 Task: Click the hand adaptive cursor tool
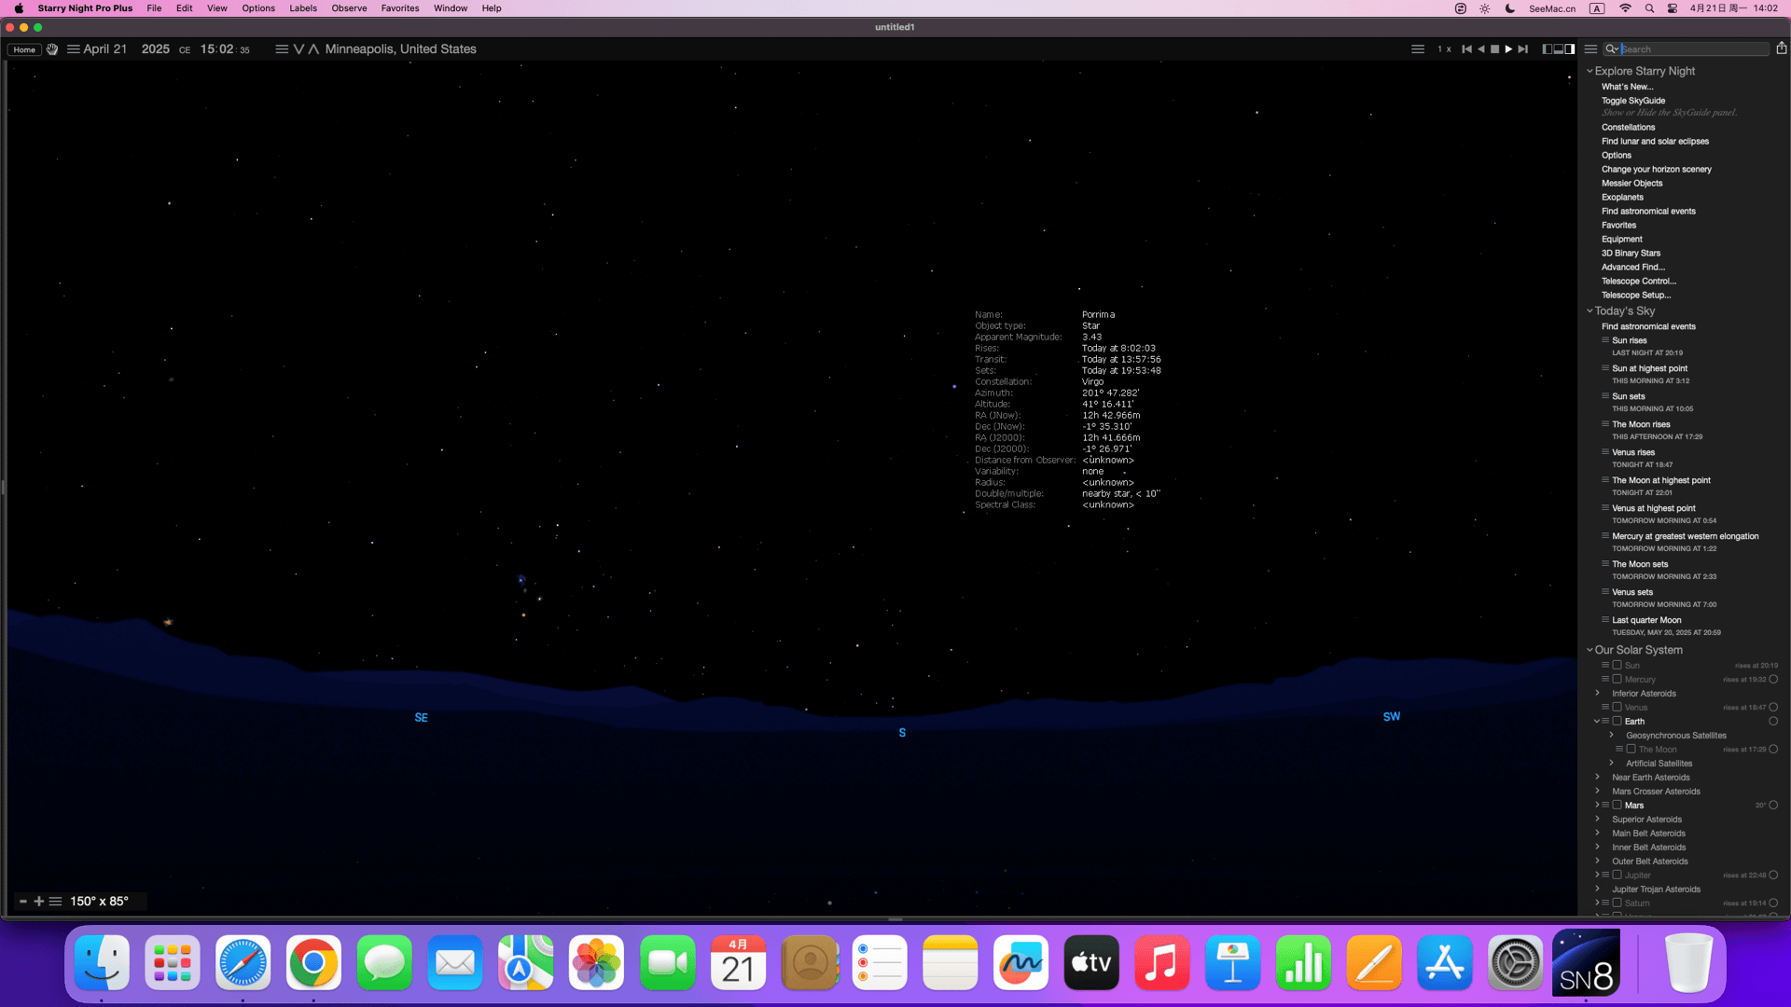pos(52,49)
